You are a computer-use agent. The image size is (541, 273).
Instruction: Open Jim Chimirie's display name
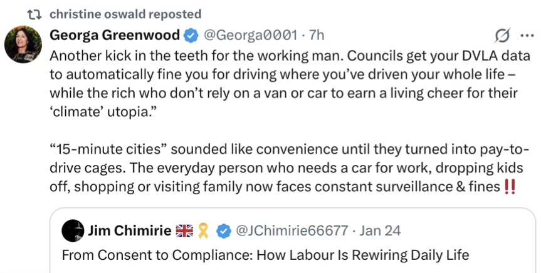[130, 231]
